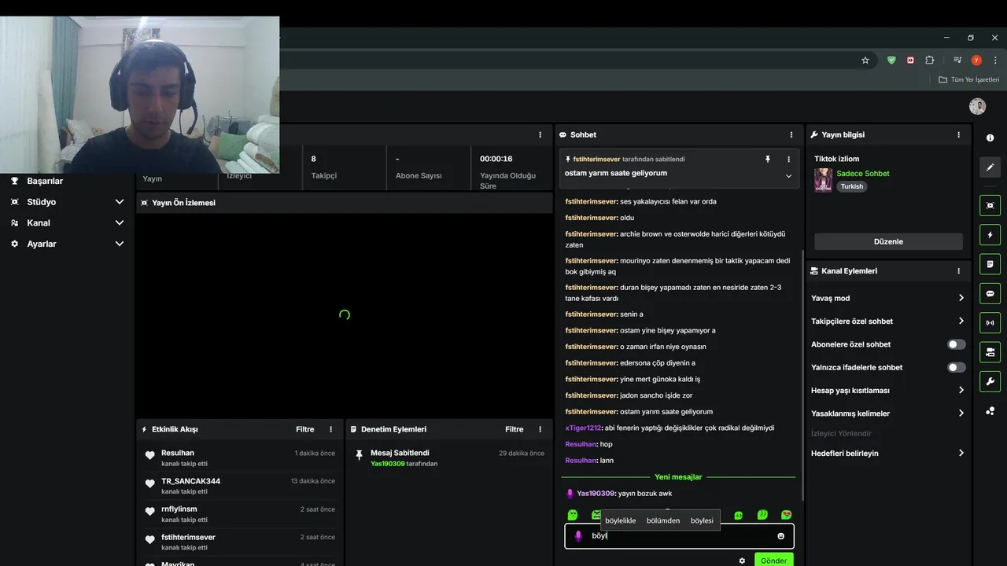Click the chat panel scrollbar
The height and width of the screenshot is (566, 1007).
tap(802, 375)
